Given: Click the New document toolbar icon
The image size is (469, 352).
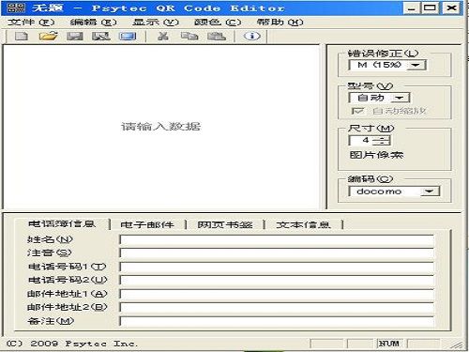Looking at the screenshot, I should click(x=22, y=37).
